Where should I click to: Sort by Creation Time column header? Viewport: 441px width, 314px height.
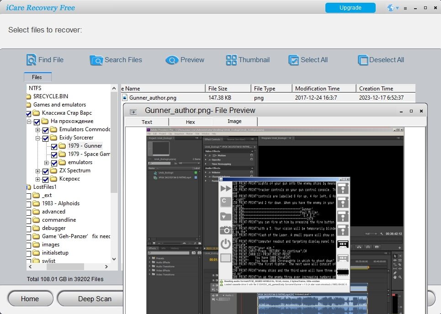(x=386, y=88)
